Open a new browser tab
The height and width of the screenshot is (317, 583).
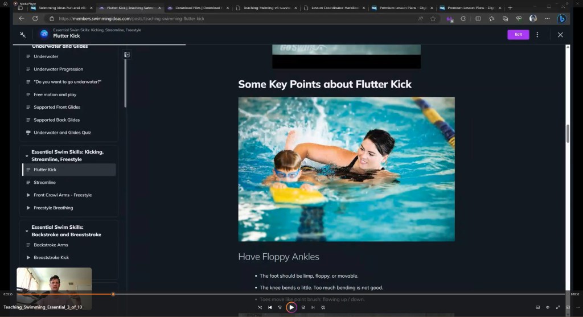(510, 8)
